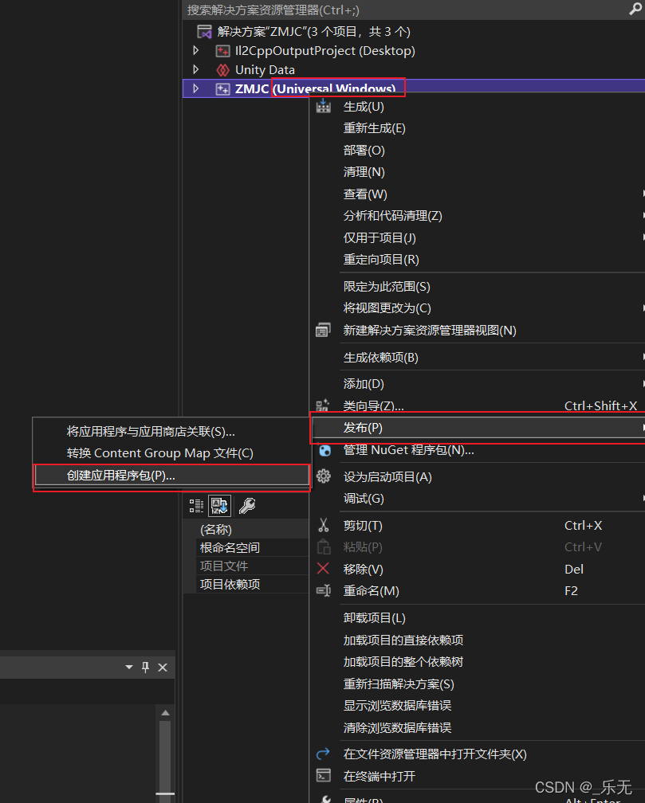Open the lower-left panel's dropdown arrow
This screenshot has height=803, width=645.
coord(129,668)
